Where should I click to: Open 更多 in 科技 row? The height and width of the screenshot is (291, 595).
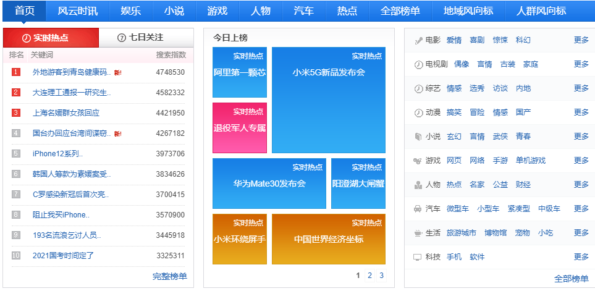(x=581, y=257)
